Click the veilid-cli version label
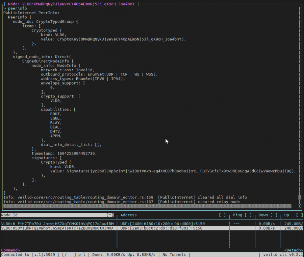 pos(282,255)
